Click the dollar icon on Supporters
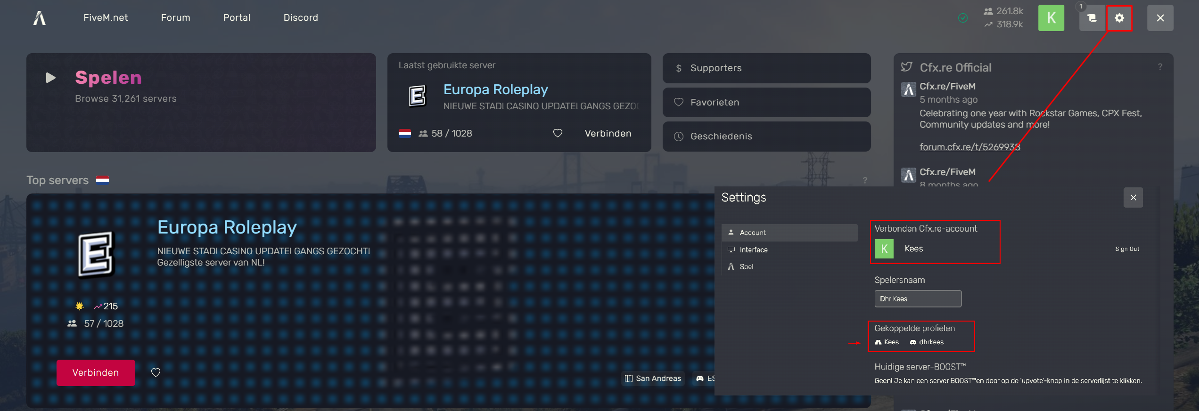The height and width of the screenshot is (411, 1199). 679,68
